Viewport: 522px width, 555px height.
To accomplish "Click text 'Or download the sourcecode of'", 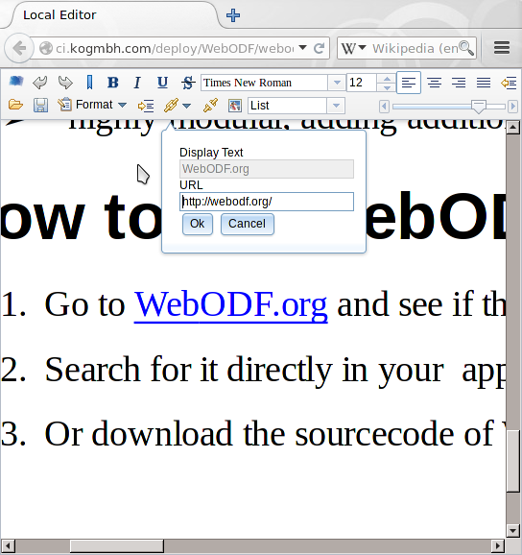I will click(269, 434).
